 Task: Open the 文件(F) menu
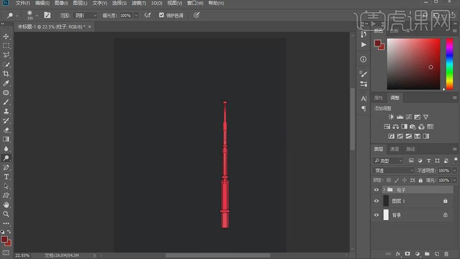(23, 3)
